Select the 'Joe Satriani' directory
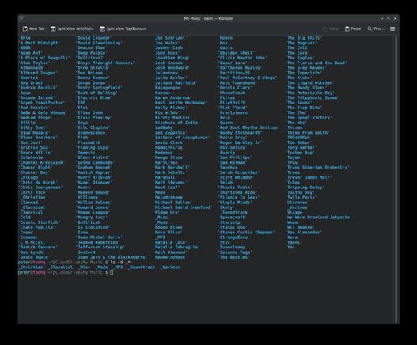 tap(170, 38)
